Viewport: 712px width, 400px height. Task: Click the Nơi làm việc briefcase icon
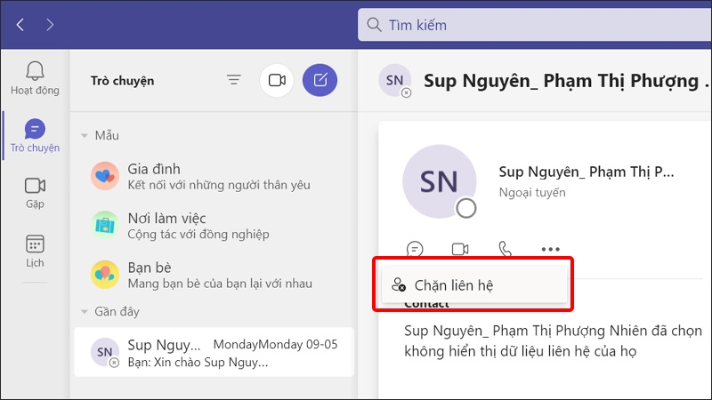tap(105, 225)
